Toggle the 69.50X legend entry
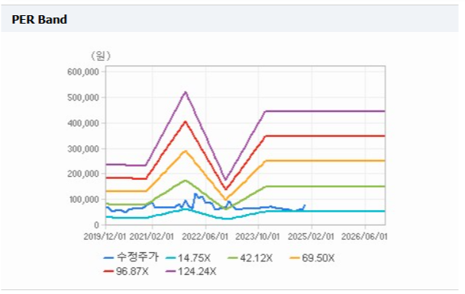This screenshot has width=465, height=294. (312, 258)
